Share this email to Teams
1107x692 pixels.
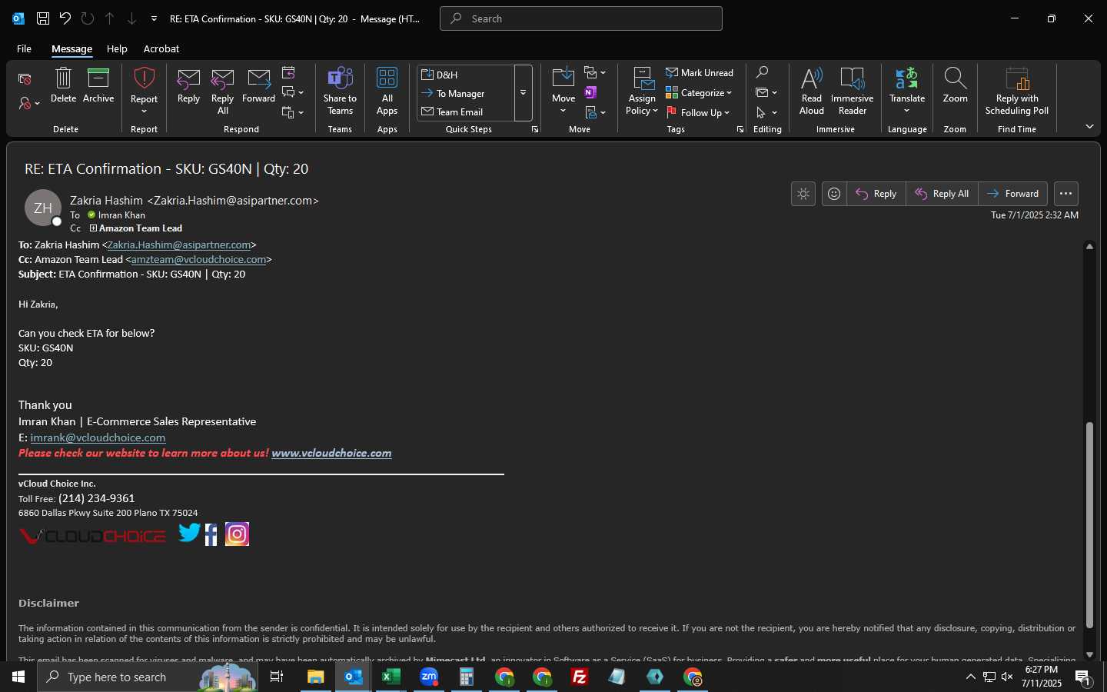tap(340, 91)
